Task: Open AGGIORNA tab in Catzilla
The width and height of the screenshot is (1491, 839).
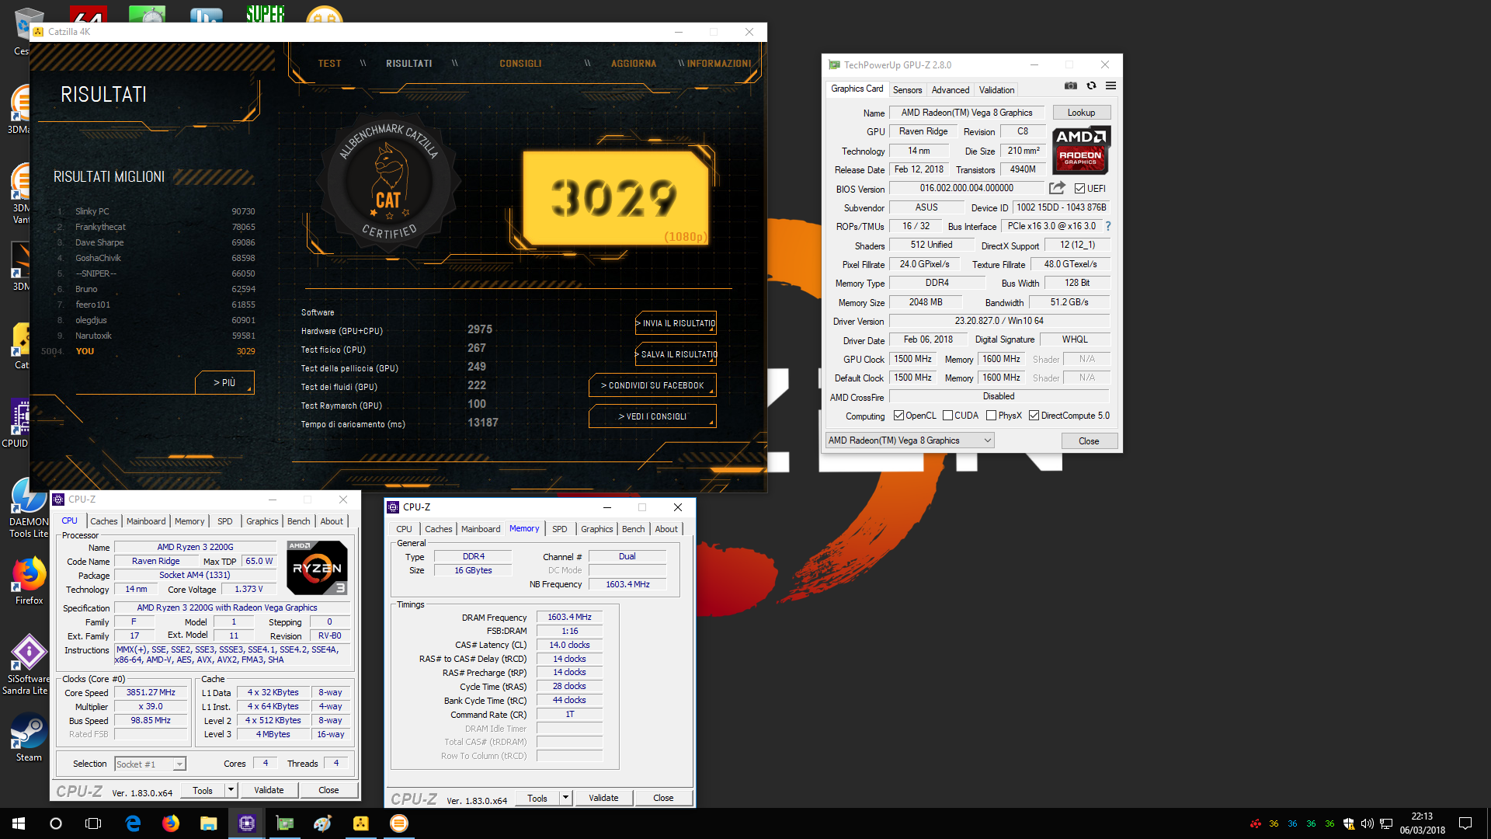Action: click(633, 64)
